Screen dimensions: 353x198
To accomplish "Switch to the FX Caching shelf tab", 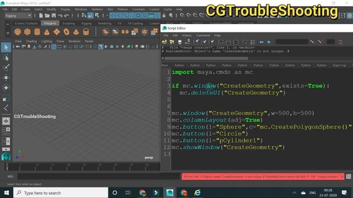I will [x=135, y=23].
